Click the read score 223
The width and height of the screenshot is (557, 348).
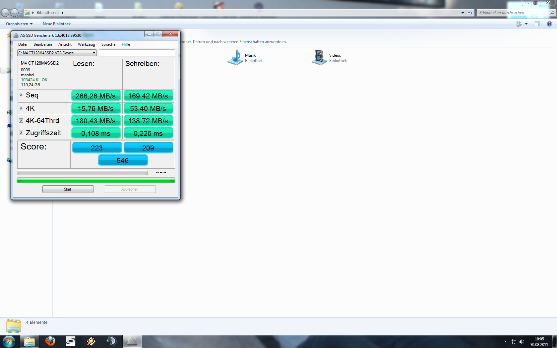(97, 148)
